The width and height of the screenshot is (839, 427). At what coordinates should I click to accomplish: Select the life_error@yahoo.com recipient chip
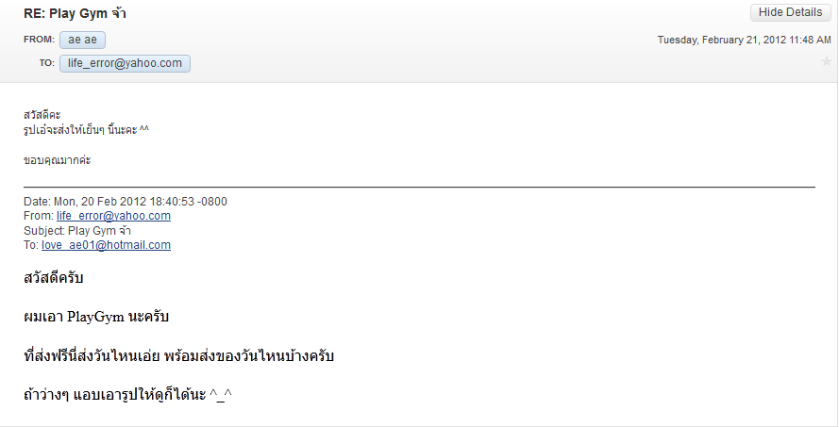click(125, 63)
